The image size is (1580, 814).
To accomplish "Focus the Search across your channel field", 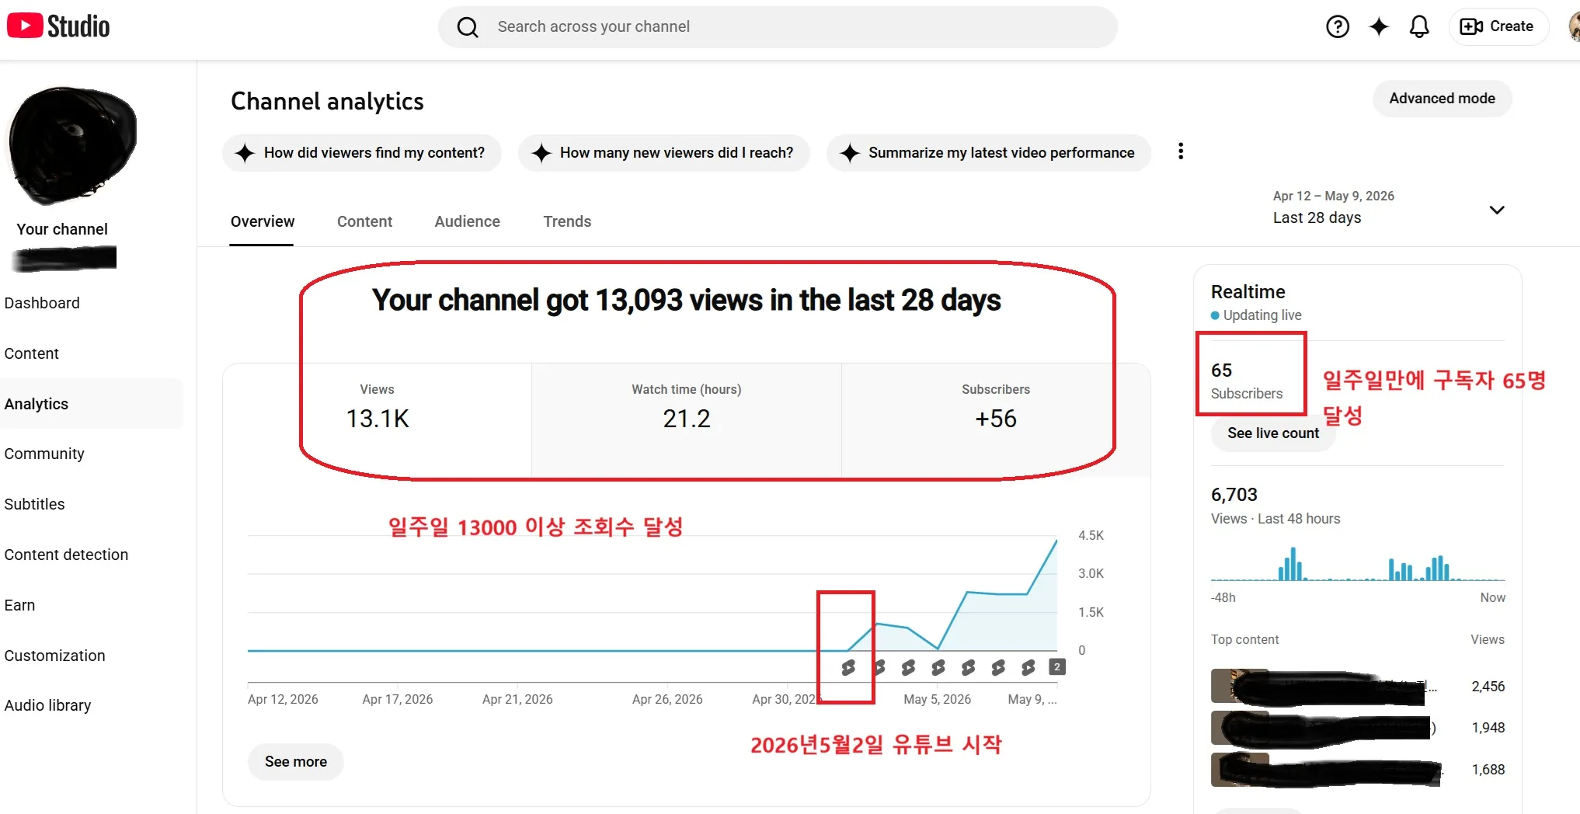I will (x=778, y=27).
